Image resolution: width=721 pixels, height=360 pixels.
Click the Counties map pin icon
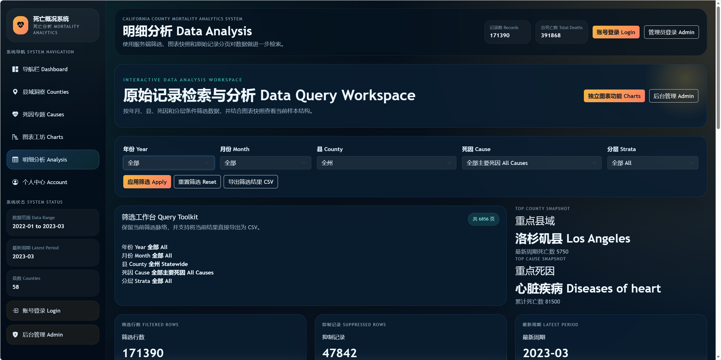pos(15,92)
